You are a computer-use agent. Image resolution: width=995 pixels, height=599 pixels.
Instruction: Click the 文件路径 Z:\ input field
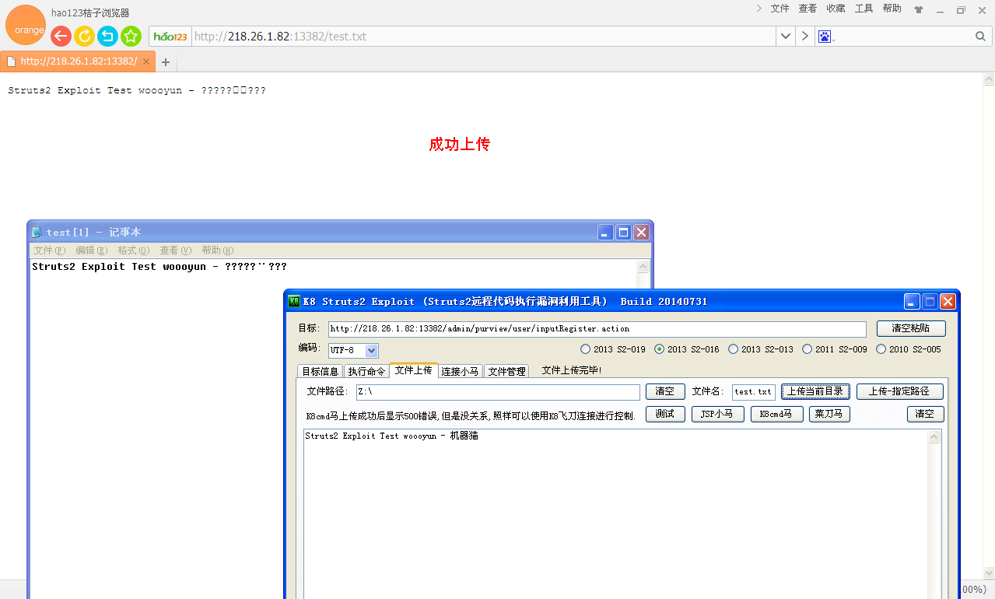498,392
